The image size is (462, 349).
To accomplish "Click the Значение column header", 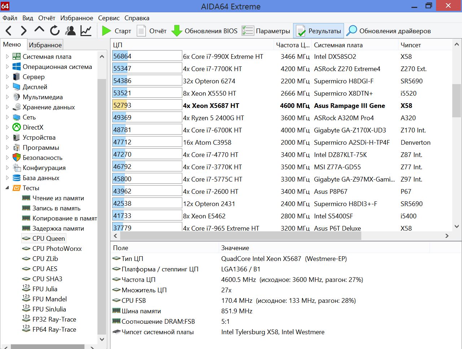I will click(x=324, y=248).
